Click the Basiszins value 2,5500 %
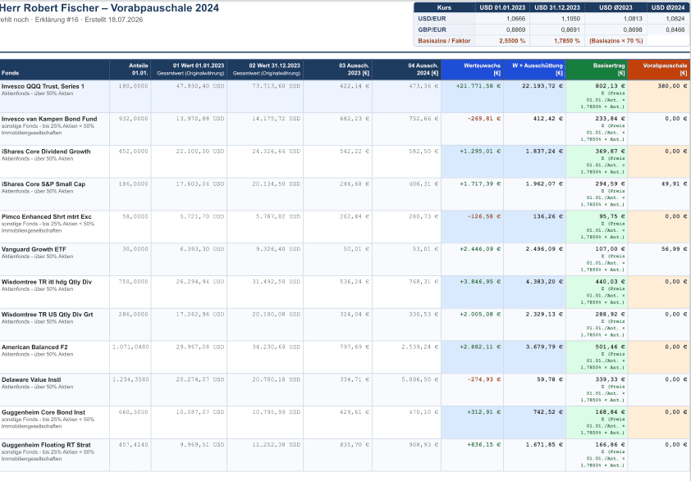691x481 pixels. click(x=512, y=41)
